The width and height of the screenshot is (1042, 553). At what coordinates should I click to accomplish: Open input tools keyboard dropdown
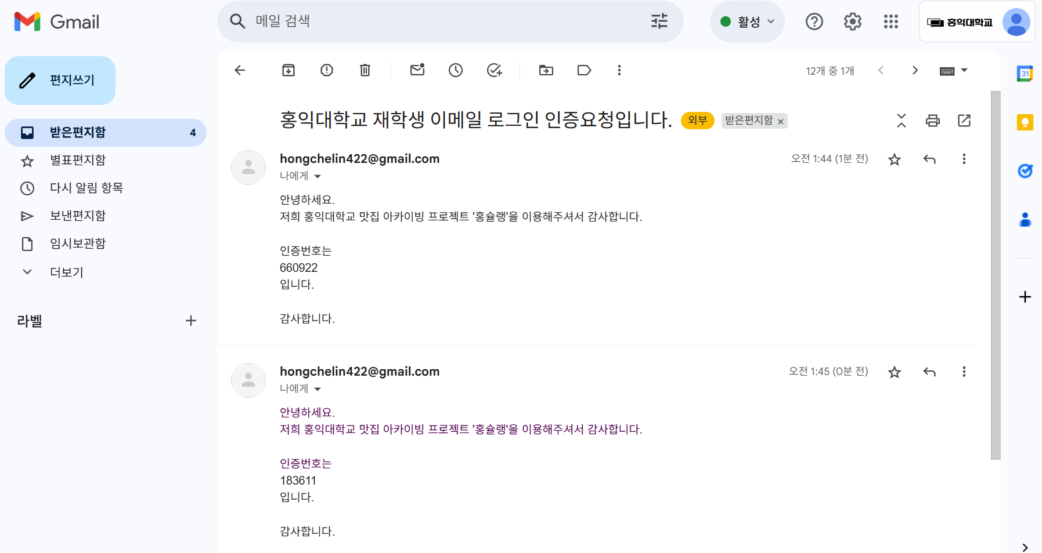(954, 71)
